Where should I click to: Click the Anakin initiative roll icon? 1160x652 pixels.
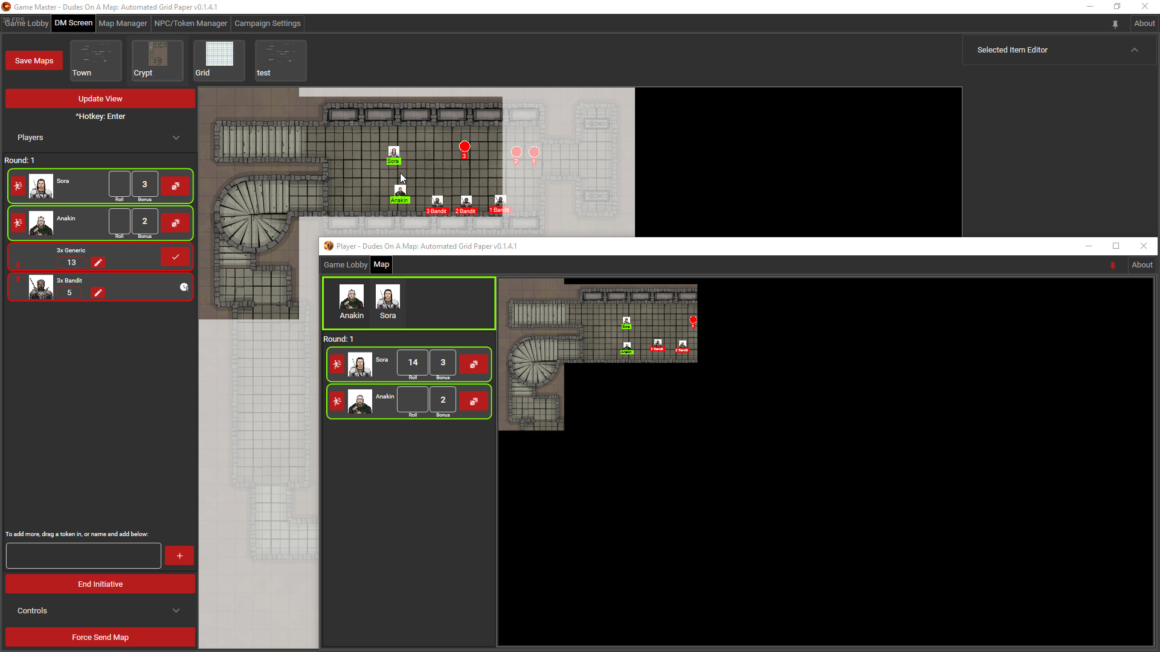click(x=175, y=222)
